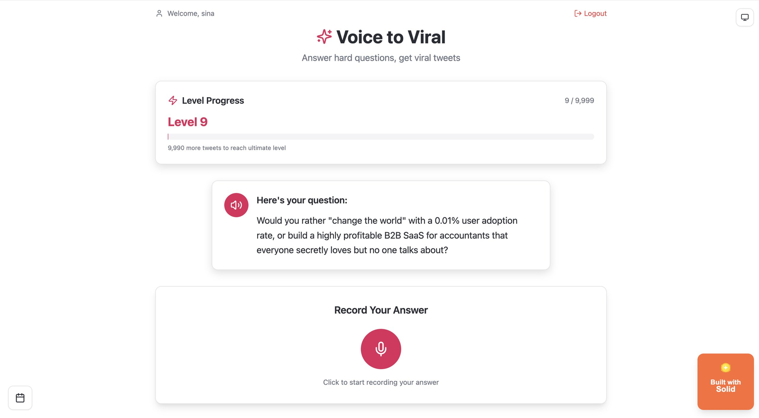Click the level progress bar

pos(381,136)
